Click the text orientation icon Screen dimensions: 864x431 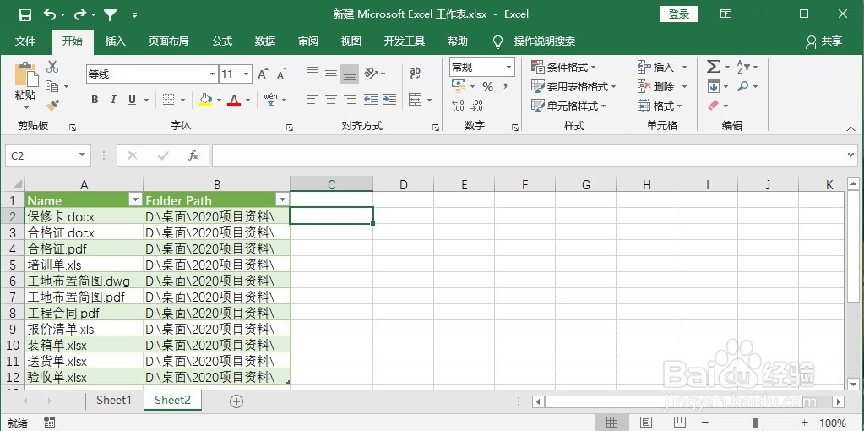click(x=371, y=73)
